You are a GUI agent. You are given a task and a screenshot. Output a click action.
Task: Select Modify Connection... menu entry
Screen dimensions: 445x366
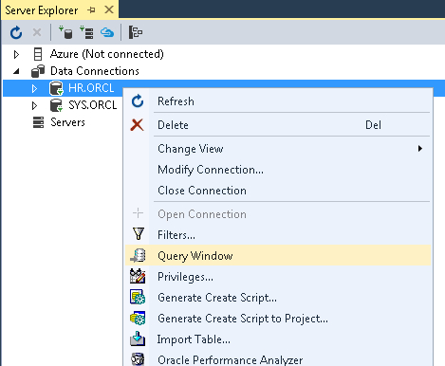(x=278, y=170)
